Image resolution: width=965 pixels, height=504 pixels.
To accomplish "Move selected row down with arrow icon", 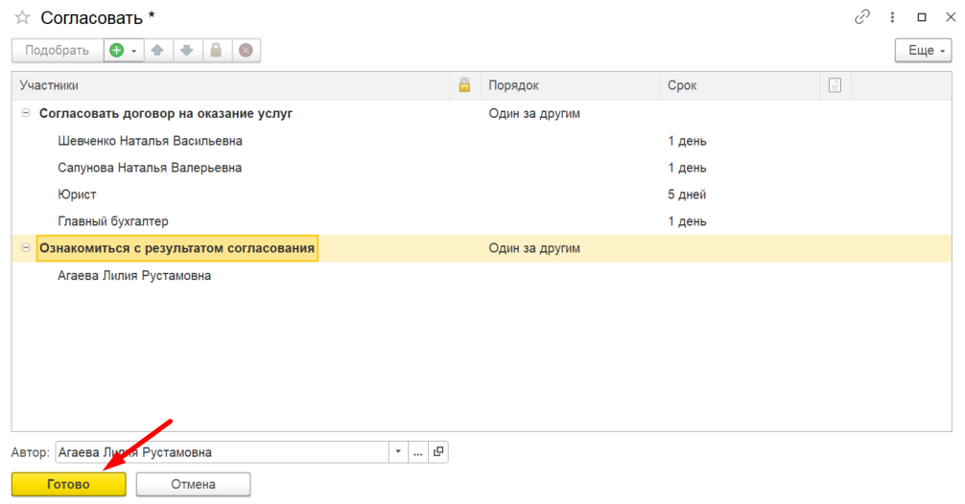I will [187, 51].
